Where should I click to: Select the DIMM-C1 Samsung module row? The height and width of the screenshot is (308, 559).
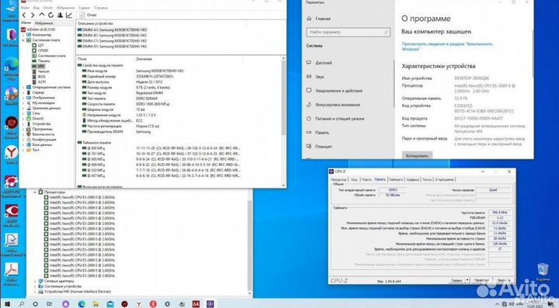[x=112, y=41]
